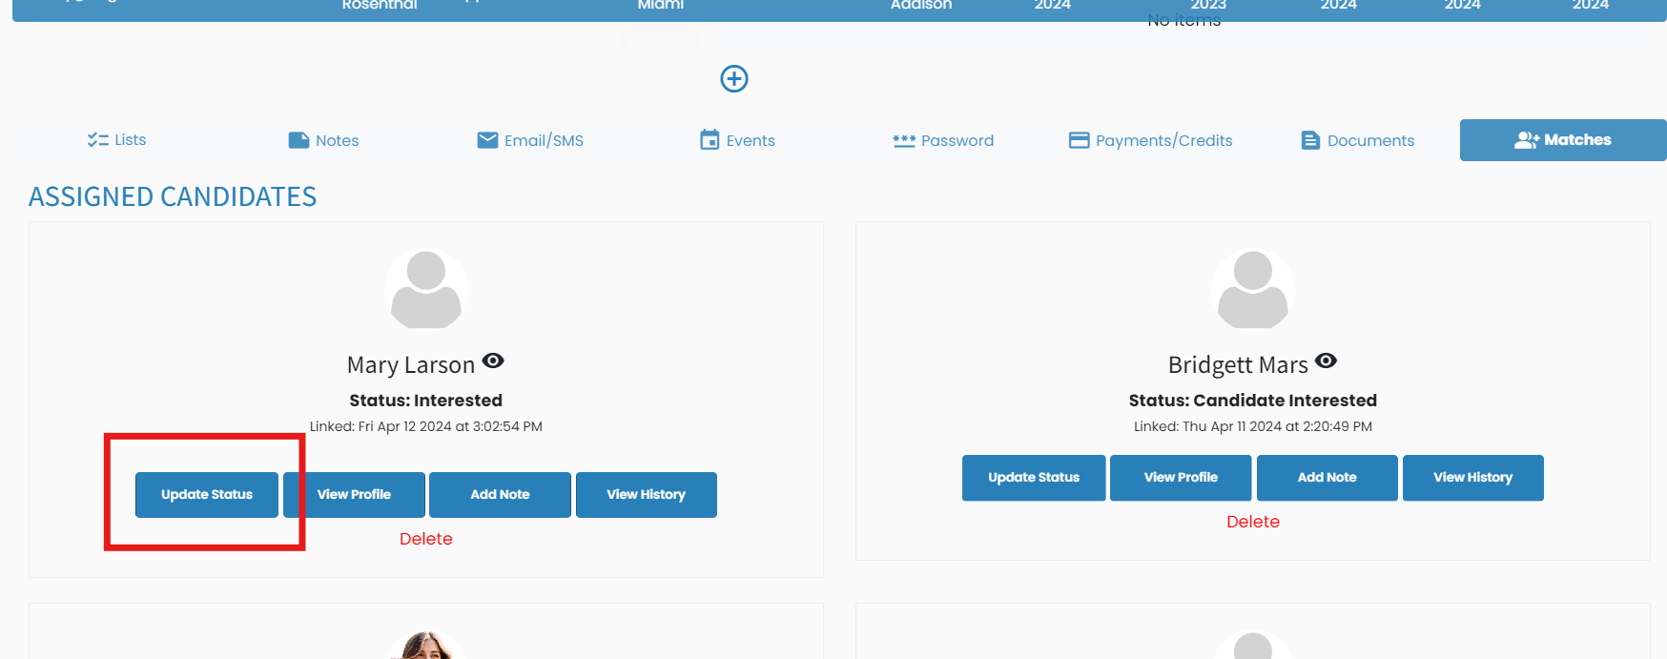Switch to the Email/SMS tab
Image resolution: width=1667 pixels, height=659 pixels.
[530, 140]
